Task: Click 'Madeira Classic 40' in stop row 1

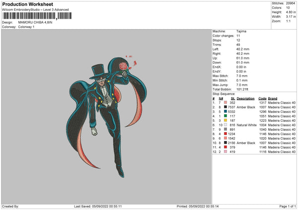Action: pos(282,103)
